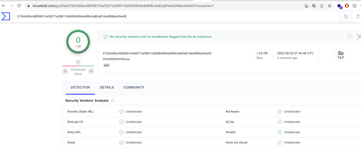Click the upload file icon
Image resolution: width=361 pixels, height=149 pixels.
pyautogui.click(x=358, y=16)
